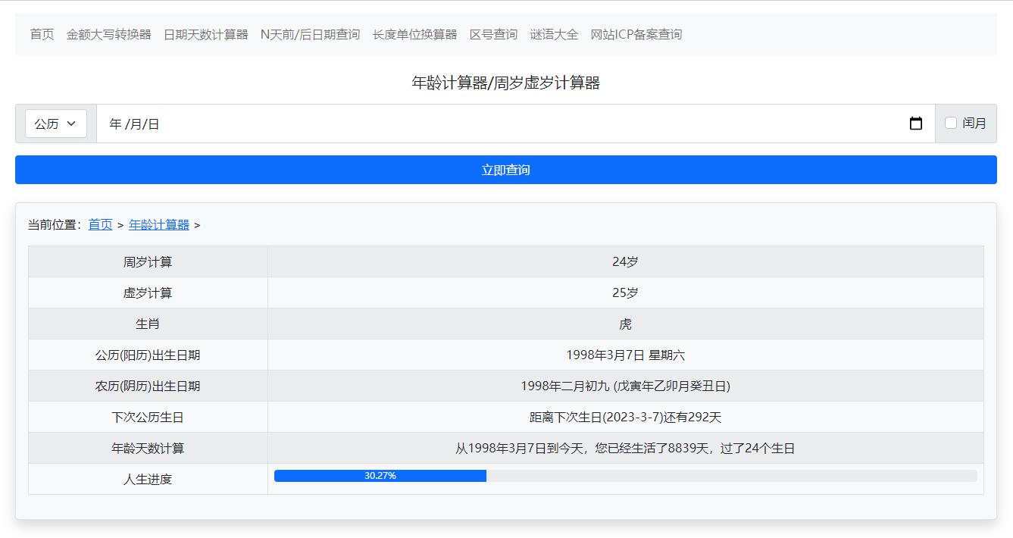1013x538 pixels.
Task: Open the 年龄计算器 breadcrumb link
Action: point(158,224)
